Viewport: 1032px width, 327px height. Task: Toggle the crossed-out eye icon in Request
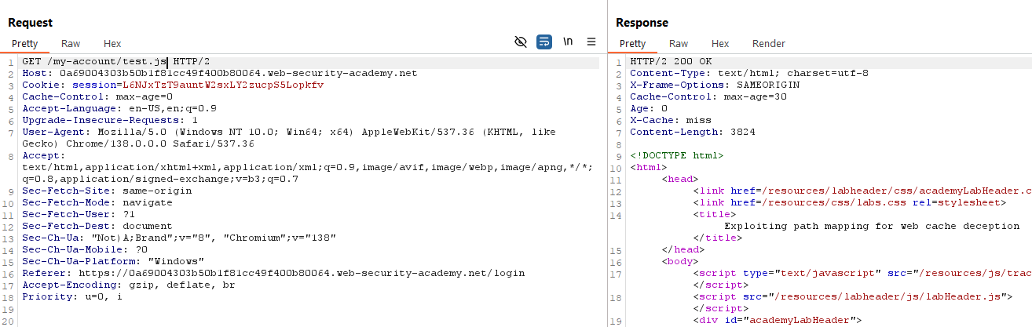click(520, 42)
